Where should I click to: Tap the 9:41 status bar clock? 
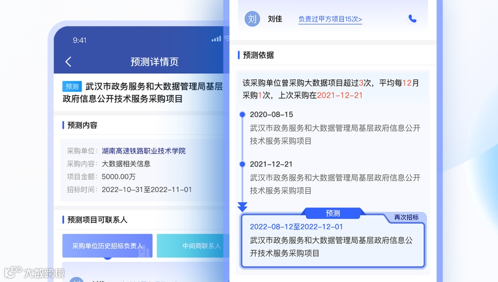pyautogui.click(x=79, y=40)
